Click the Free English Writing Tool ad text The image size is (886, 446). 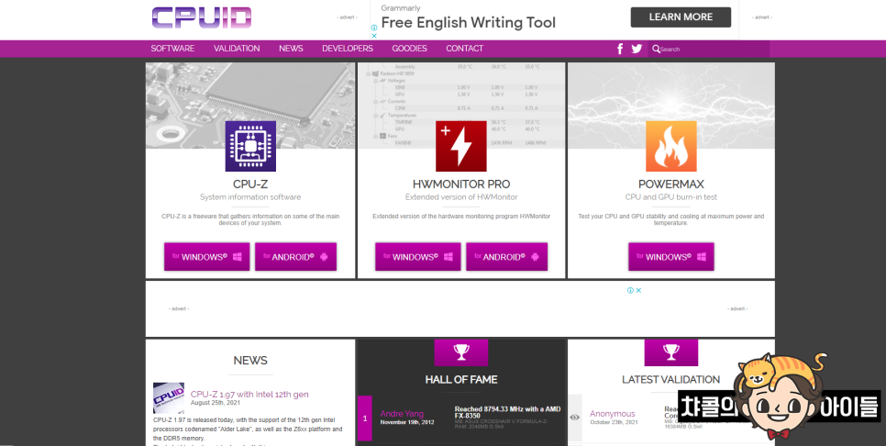pos(469,23)
